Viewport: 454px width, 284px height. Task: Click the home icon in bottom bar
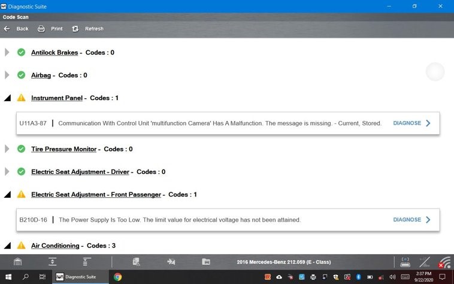tap(18, 262)
